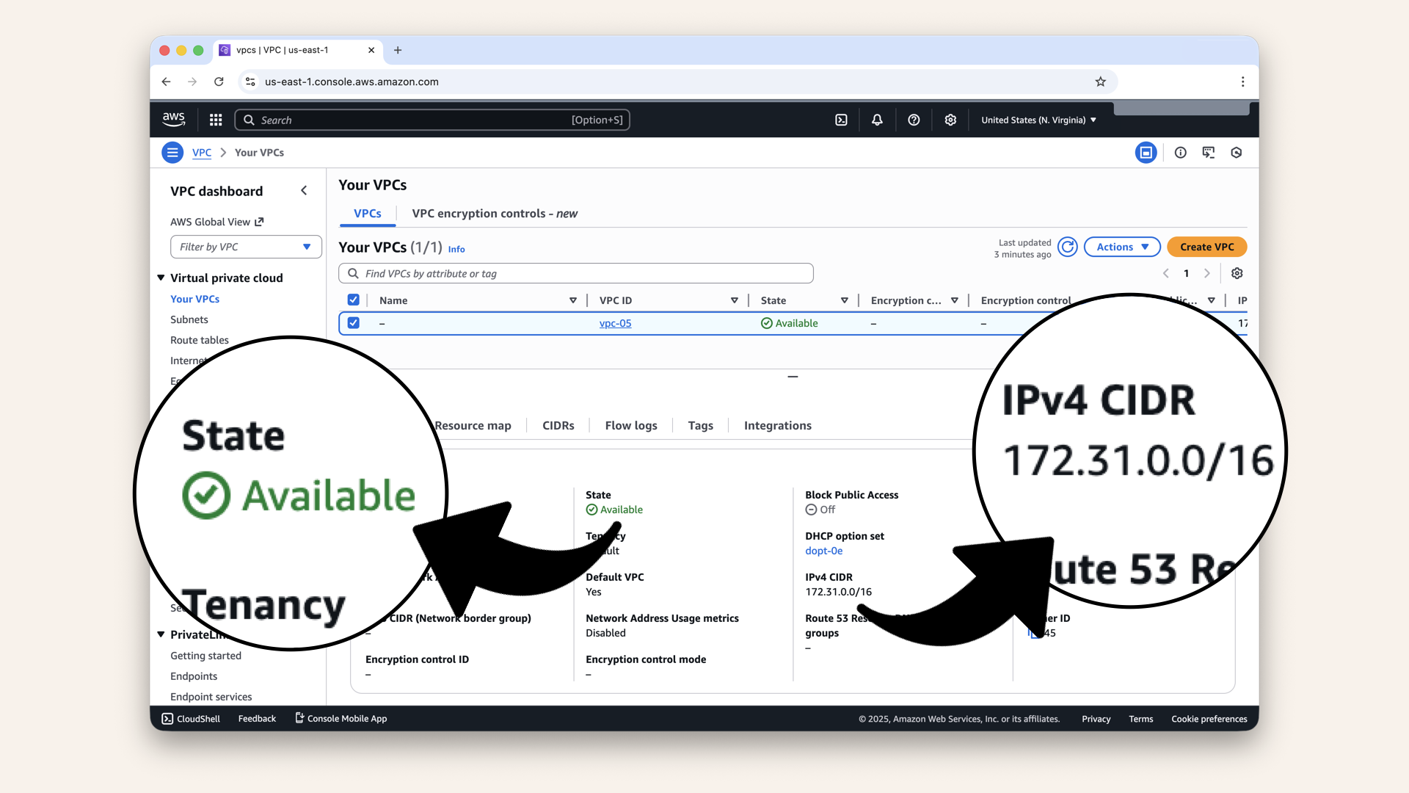Image resolution: width=1409 pixels, height=793 pixels.
Task: Open the Flow logs tab
Action: coord(630,425)
